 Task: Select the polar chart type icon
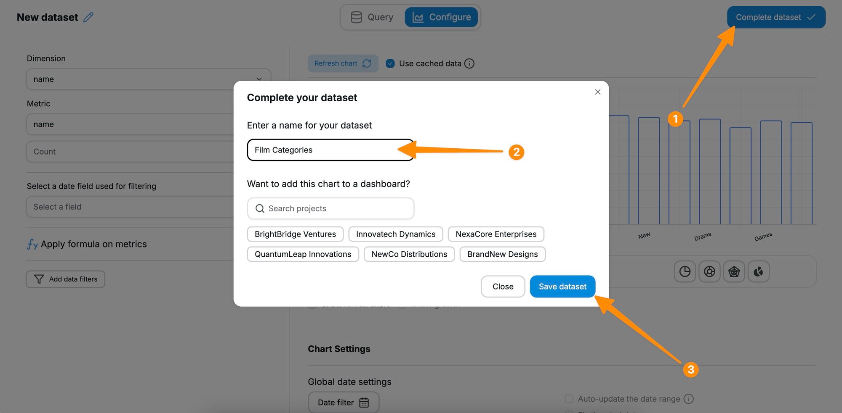coord(758,271)
